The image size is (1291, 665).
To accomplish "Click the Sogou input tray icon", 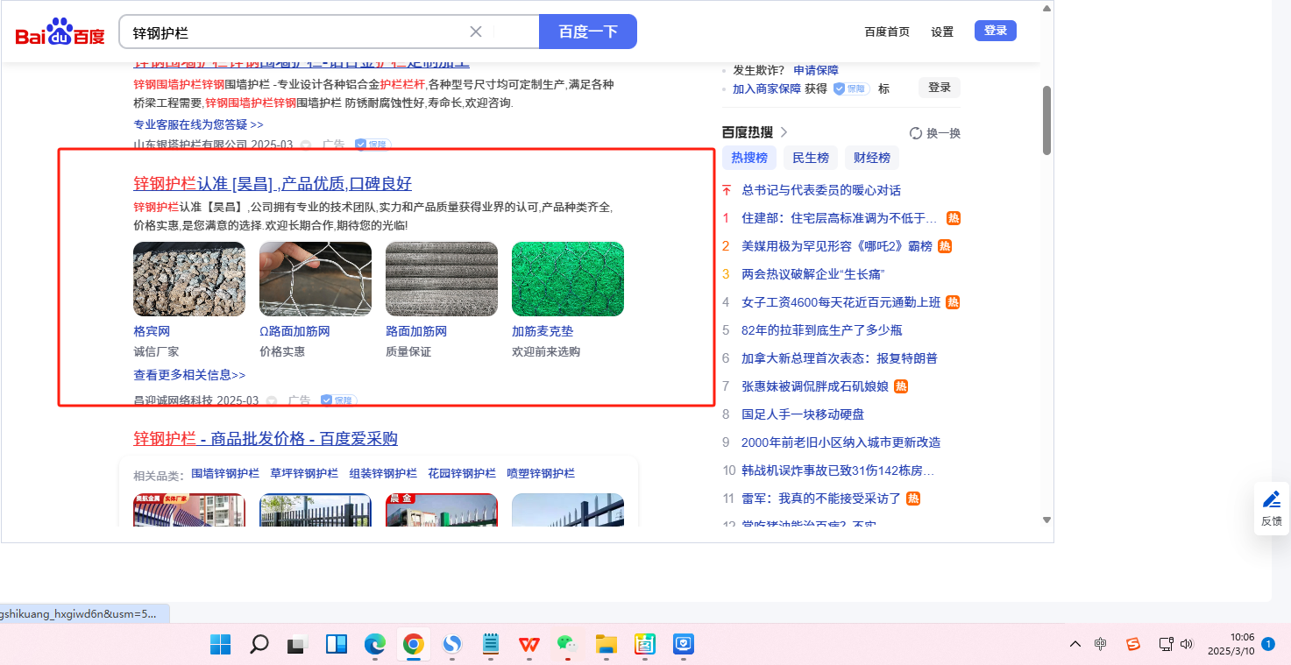I will click(1133, 644).
